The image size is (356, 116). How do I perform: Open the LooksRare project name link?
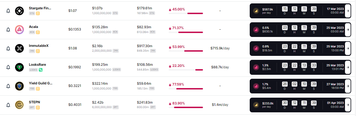click(37, 64)
